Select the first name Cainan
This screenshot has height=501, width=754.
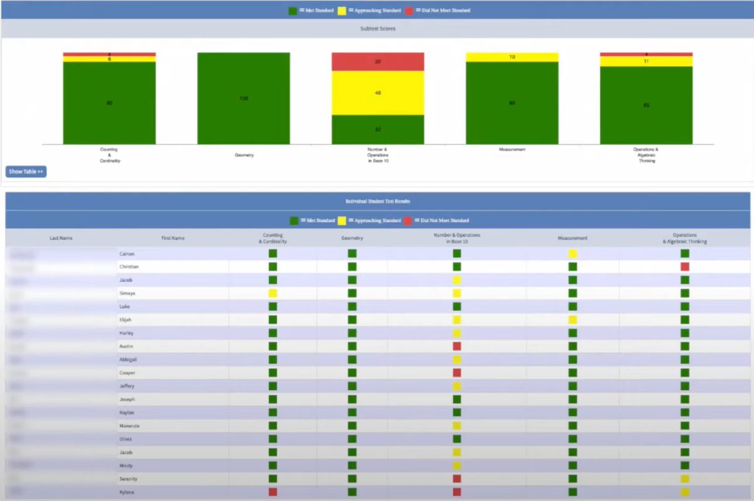click(x=127, y=254)
